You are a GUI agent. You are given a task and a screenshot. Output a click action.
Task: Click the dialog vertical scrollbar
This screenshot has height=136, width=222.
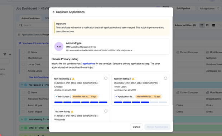pos(173,61)
